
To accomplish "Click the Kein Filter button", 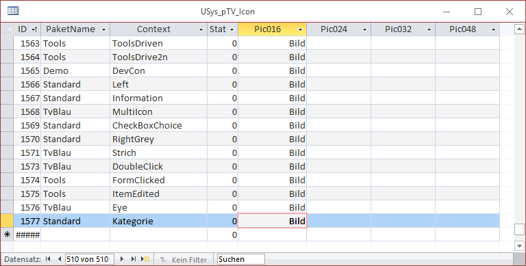I will click(184, 259).
